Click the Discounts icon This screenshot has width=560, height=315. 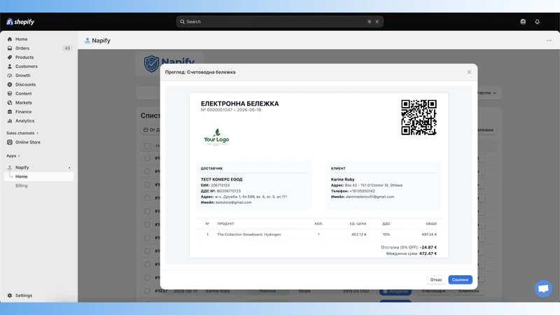[x=10, y=85]
